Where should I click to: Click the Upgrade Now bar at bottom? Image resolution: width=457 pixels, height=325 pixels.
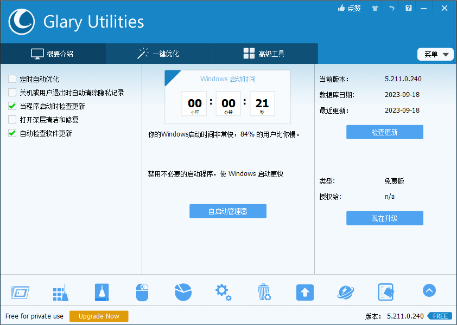pyautogui.click(x=99, y=316)
